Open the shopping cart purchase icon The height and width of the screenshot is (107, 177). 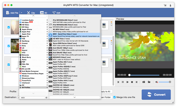[x=165, y=5]
